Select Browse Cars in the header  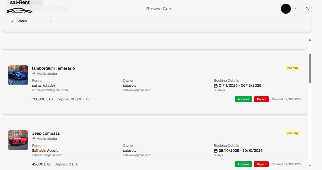point(159,9)
